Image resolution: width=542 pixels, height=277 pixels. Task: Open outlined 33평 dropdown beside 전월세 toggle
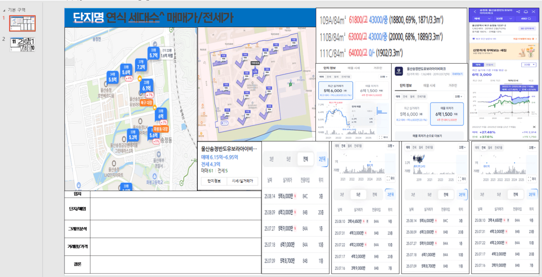click(x=529, y=65)
